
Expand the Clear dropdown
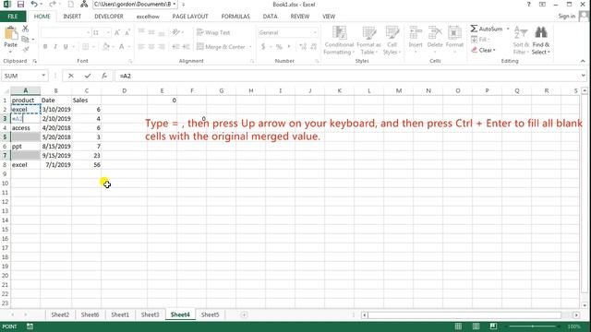click(x=494, y=50)
